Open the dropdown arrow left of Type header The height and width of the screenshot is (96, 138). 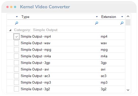(17, 17)
